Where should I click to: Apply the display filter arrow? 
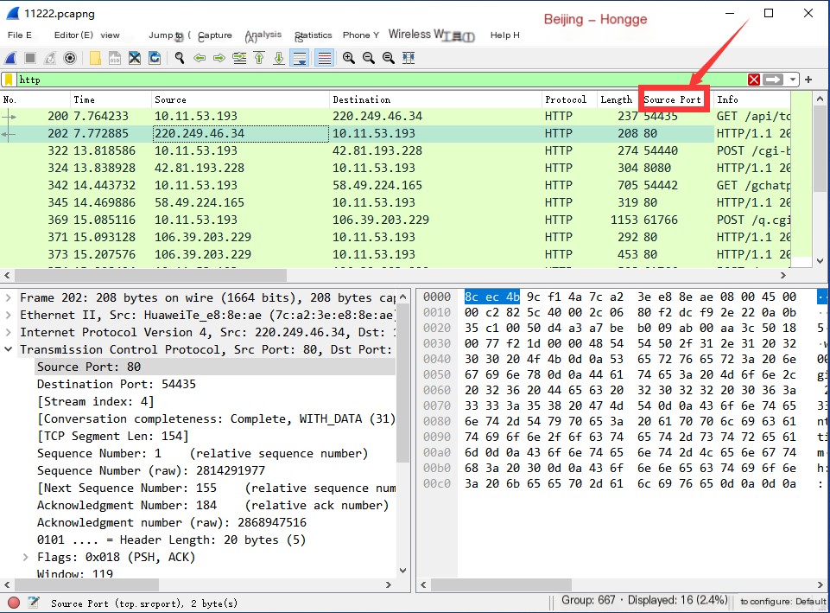point(773,80)
